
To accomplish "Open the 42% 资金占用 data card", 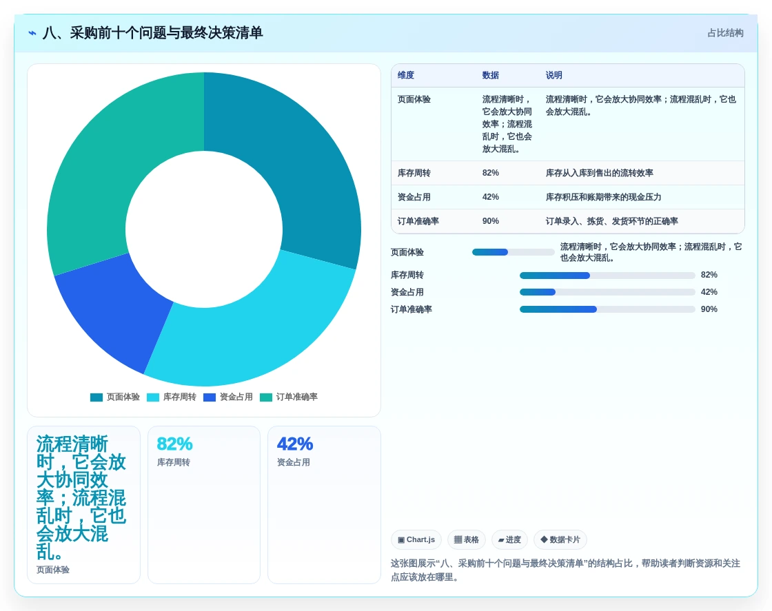I will [x=324, y=505].
